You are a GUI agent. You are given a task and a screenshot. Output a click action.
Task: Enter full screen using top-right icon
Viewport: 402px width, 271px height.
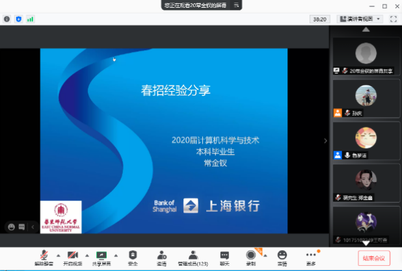pos(392,19)
